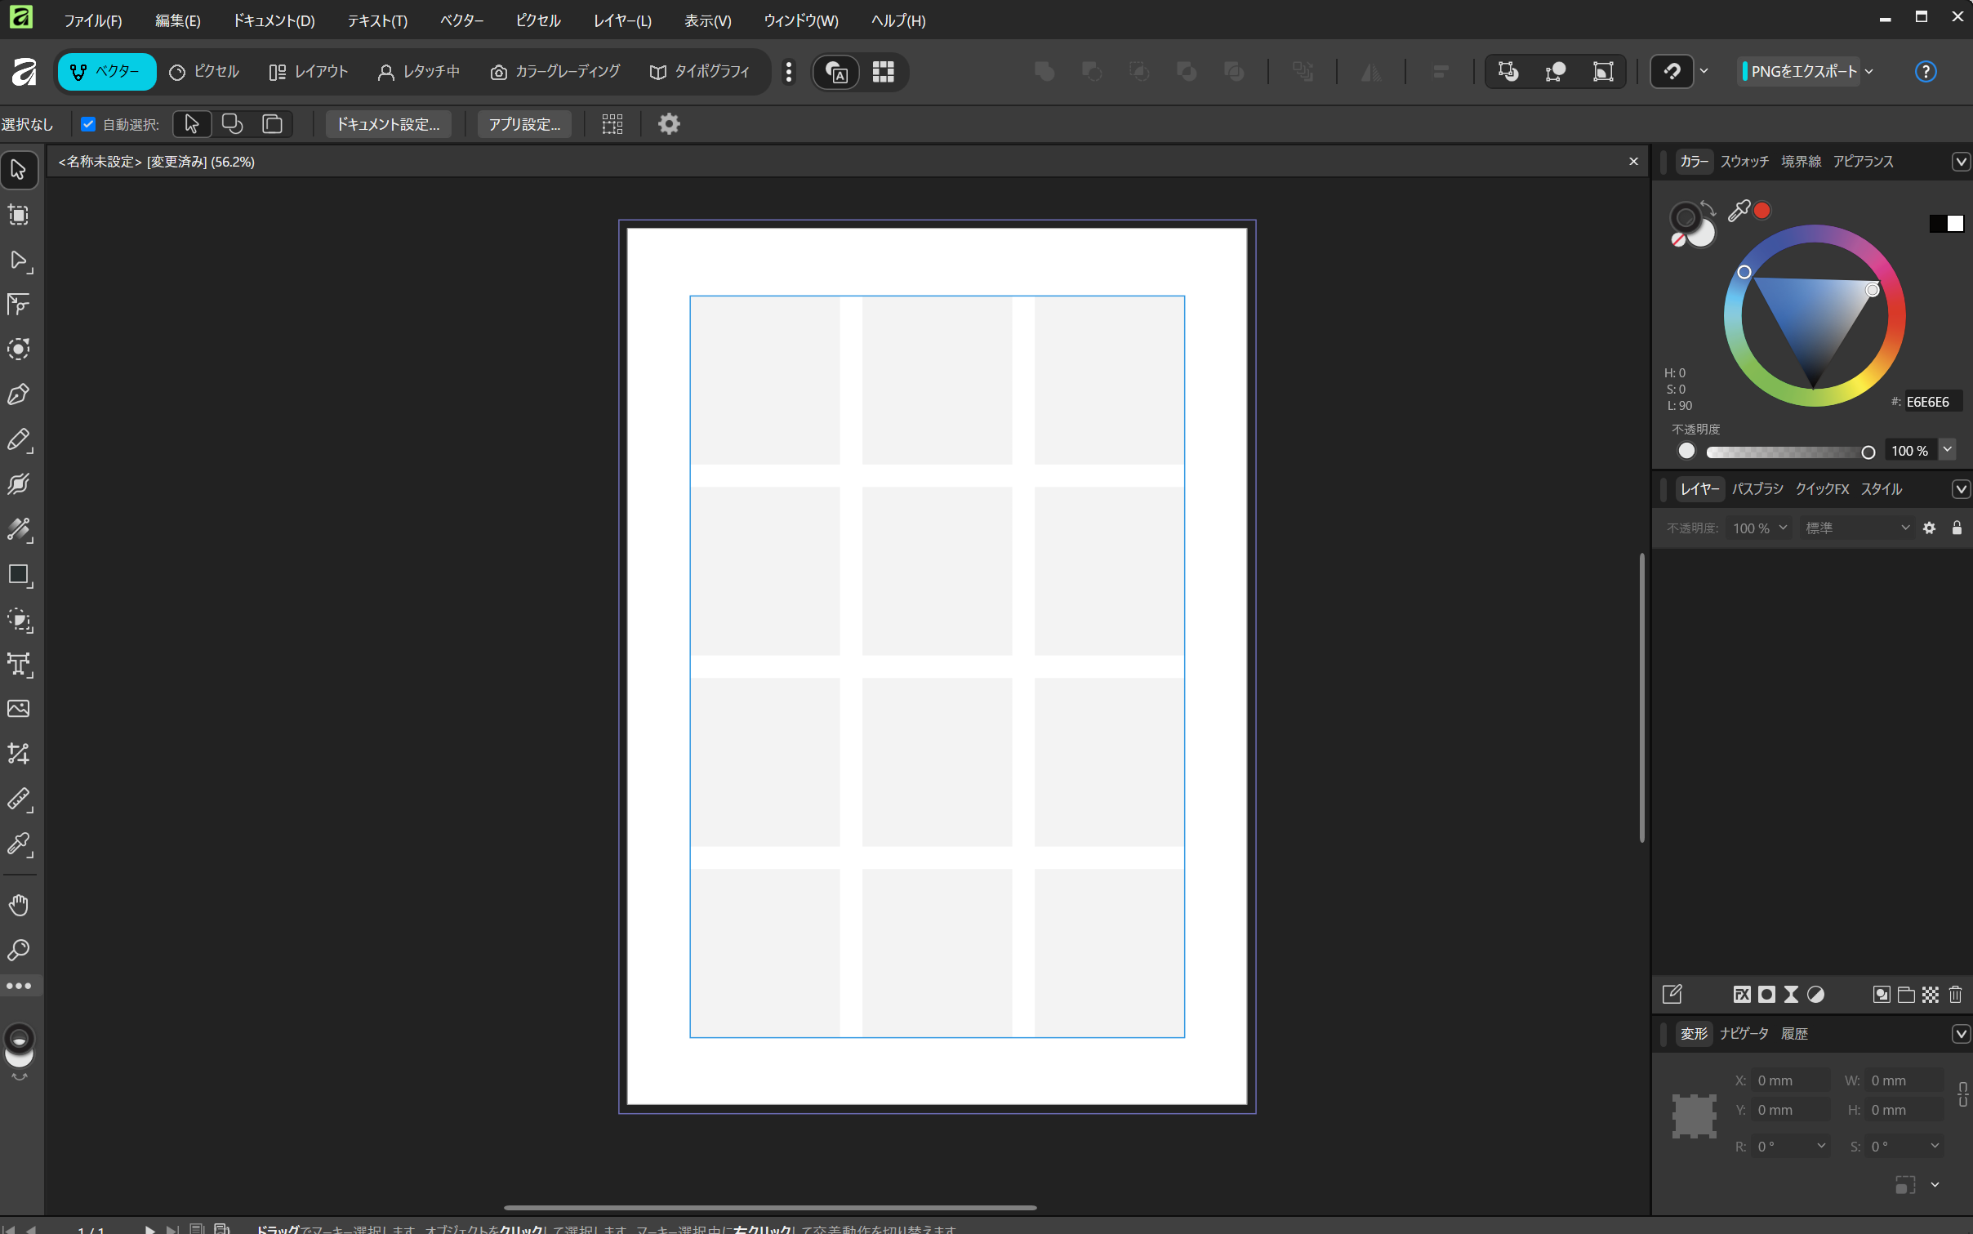Click the trash delete layer icon
This screenshot has height=1234, width=1973.
[1955, 994]
